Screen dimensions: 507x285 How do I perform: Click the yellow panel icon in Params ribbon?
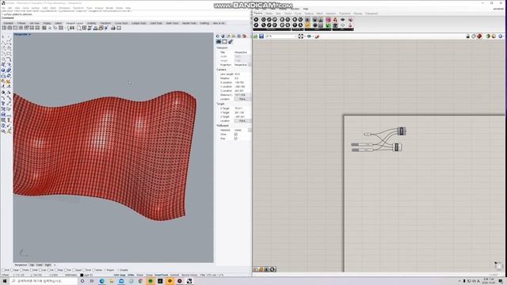pos(307,25)
